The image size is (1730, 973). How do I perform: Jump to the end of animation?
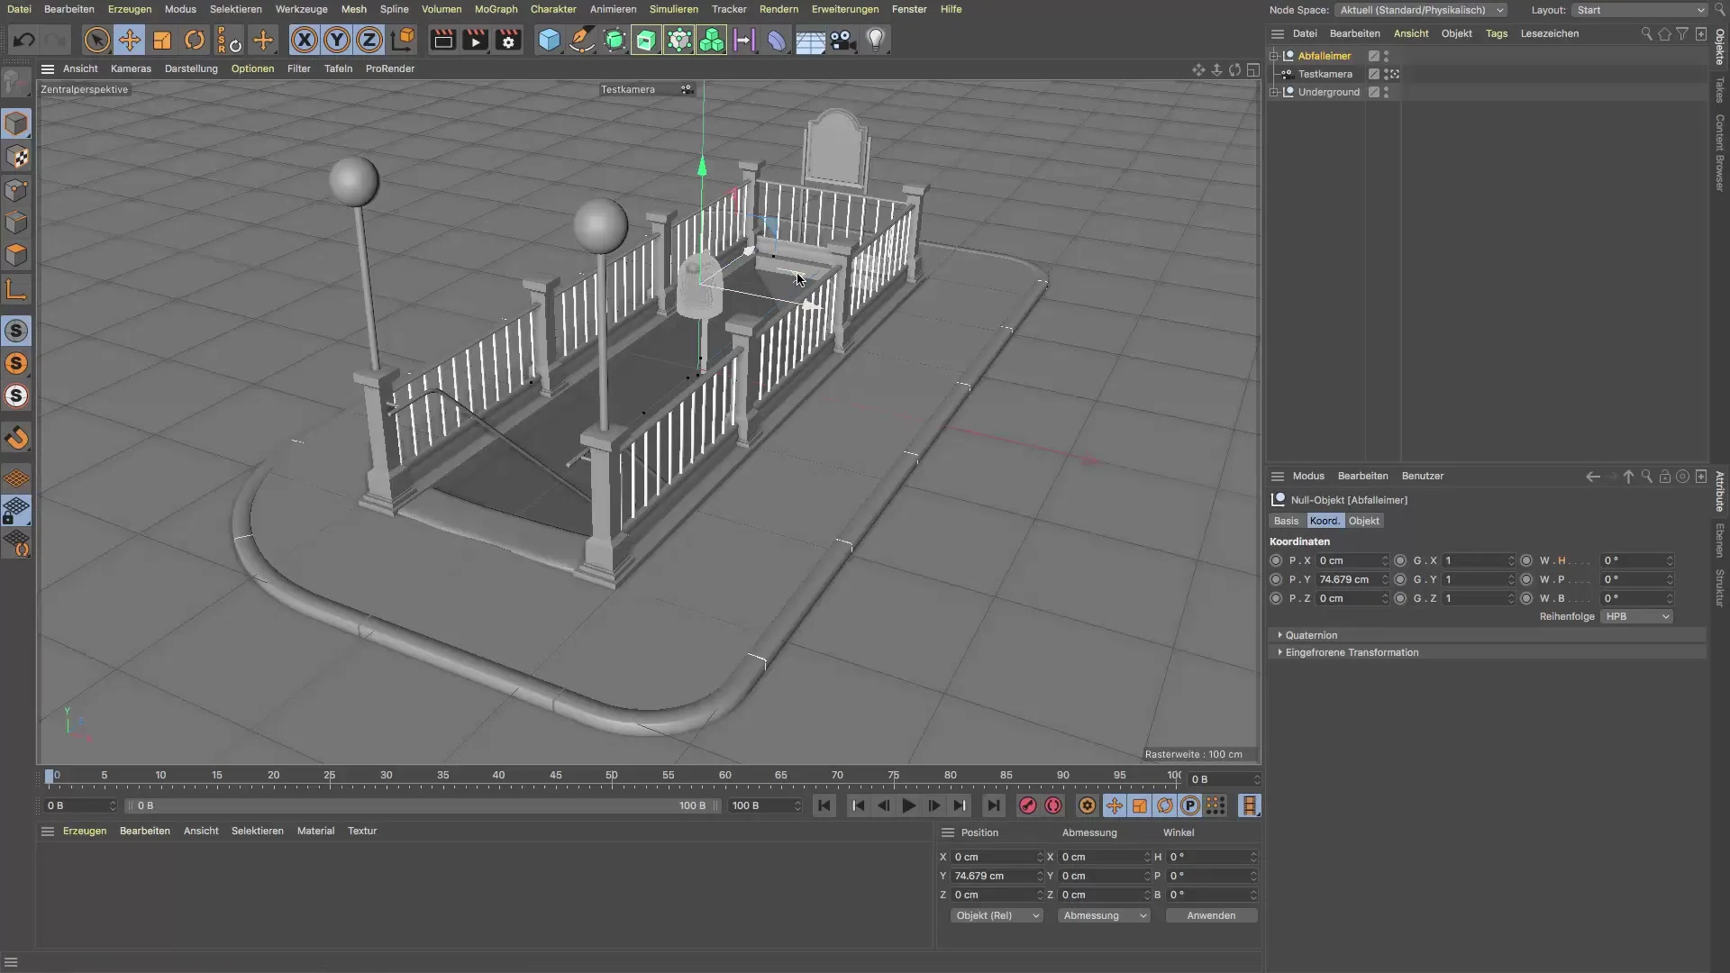coord(993,805)
